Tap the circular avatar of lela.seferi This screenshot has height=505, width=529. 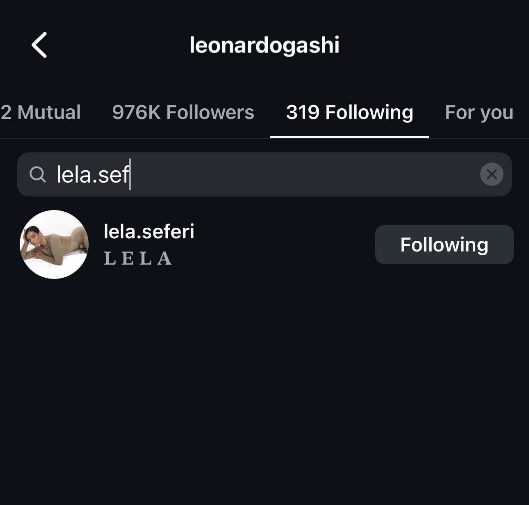click(54, 245)
